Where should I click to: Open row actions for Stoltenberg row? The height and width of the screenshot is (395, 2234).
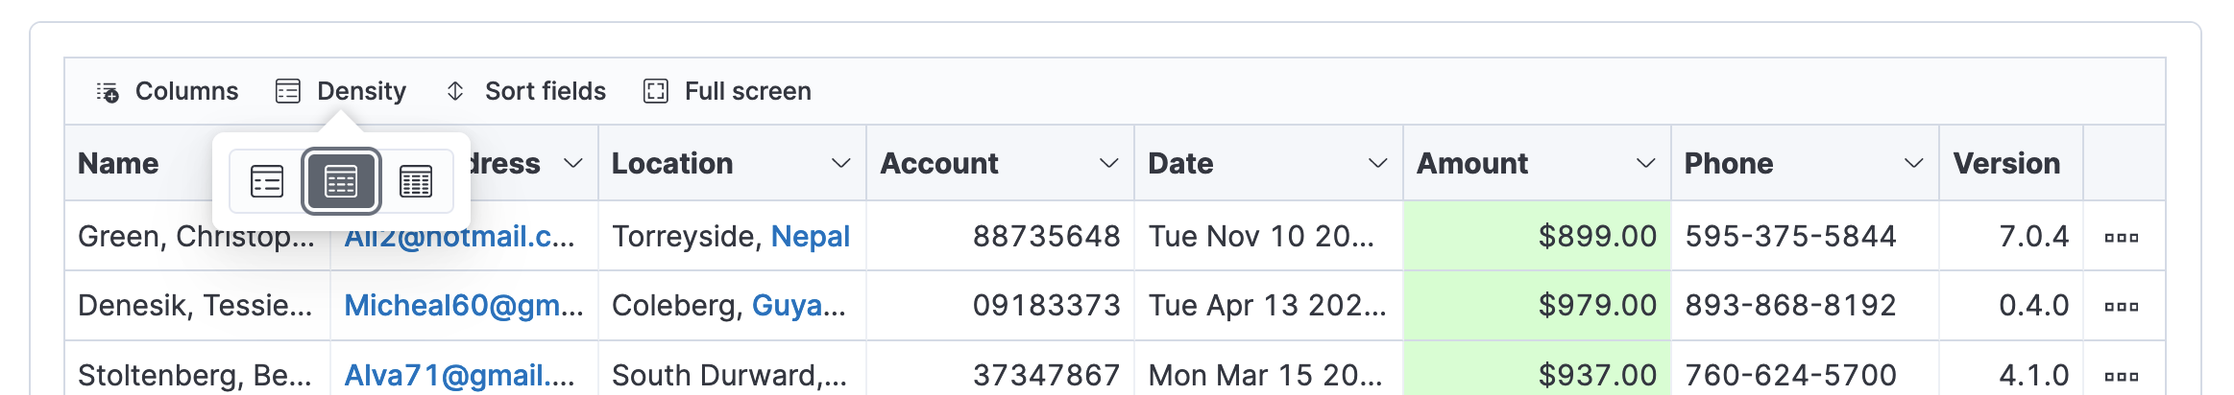point(2122,376)
